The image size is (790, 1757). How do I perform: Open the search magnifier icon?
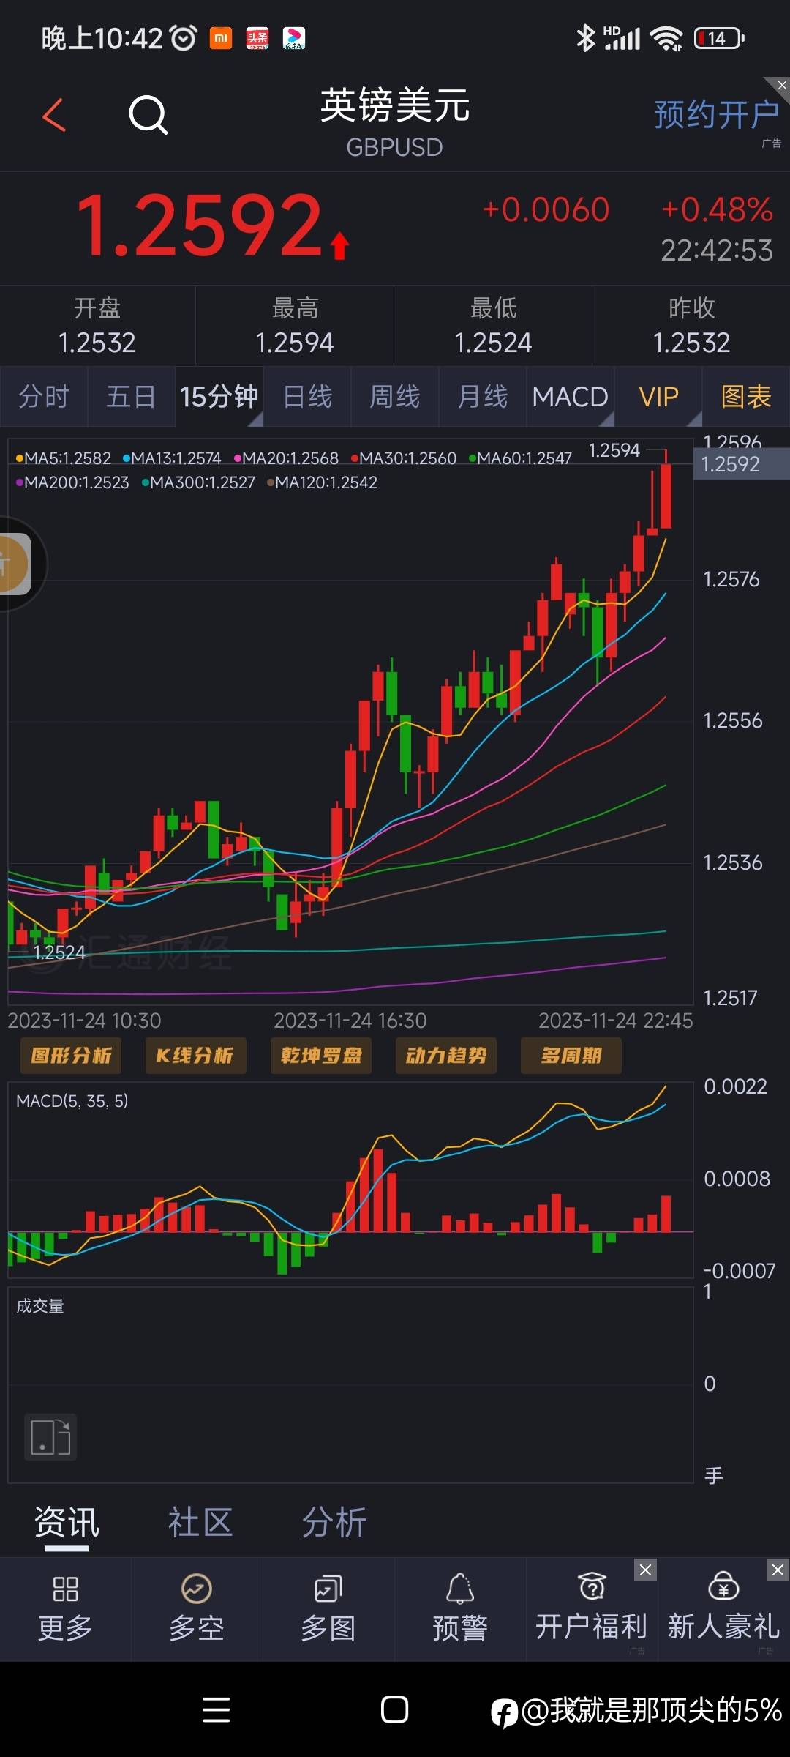coord(148,115)
